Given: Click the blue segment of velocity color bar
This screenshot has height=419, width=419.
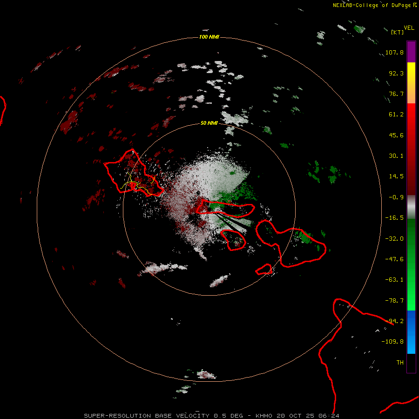Looking at the screenshot, I should coord(411,332).
